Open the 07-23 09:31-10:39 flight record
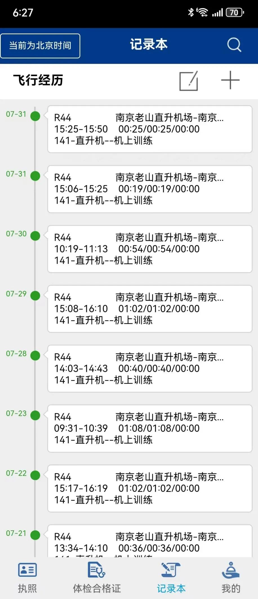Screen dimensions: 258x599 (150, 429)
